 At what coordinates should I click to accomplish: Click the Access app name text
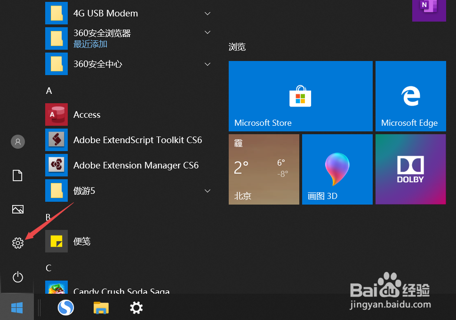coord(87,115)
